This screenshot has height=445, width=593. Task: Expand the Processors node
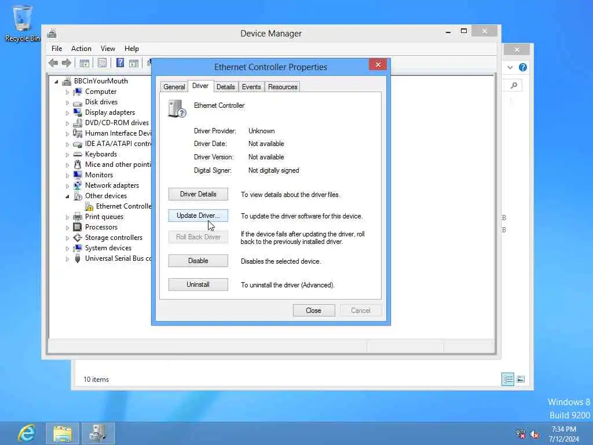tap(67, 227)
